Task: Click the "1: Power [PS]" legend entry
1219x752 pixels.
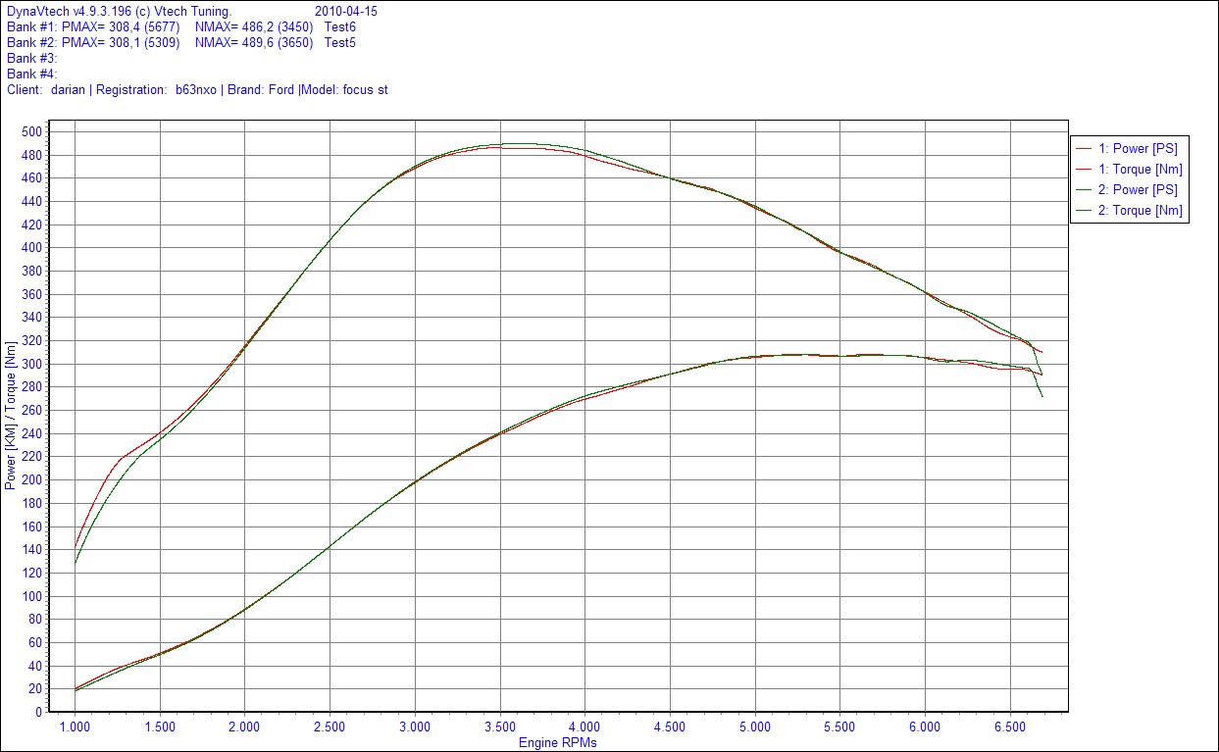Action: coord(1138,149)
